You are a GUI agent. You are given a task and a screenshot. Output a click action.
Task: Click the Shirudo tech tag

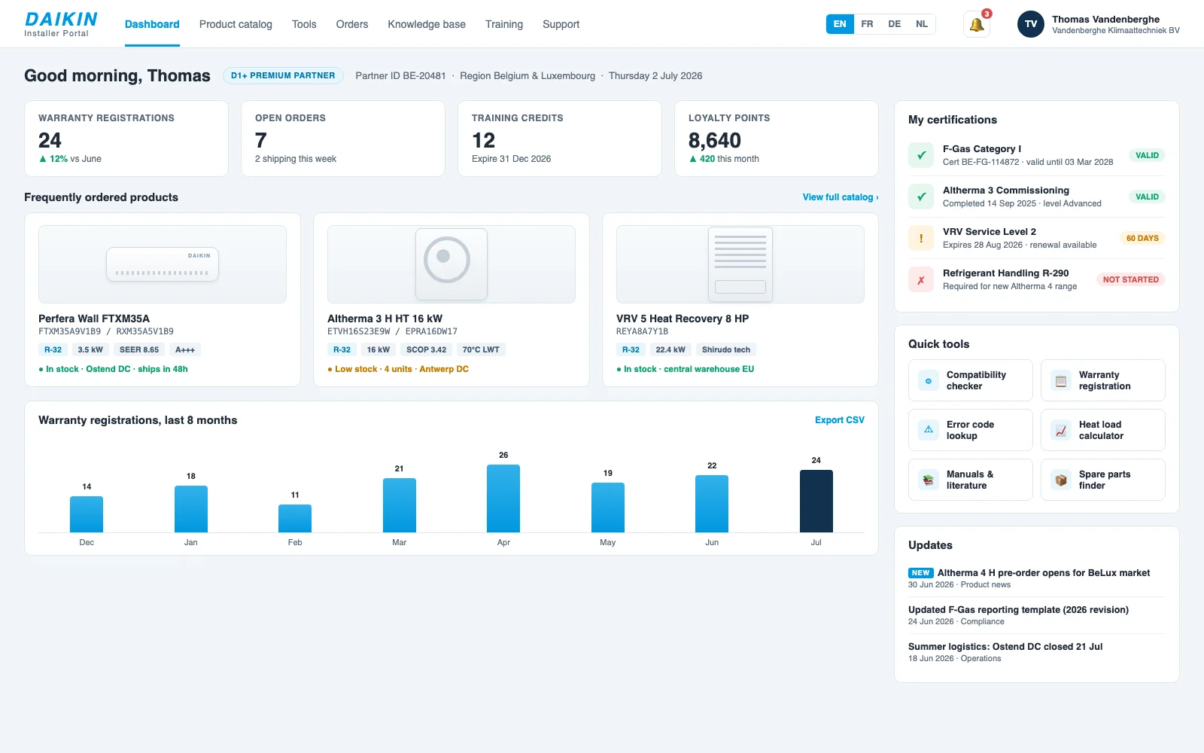726,349
